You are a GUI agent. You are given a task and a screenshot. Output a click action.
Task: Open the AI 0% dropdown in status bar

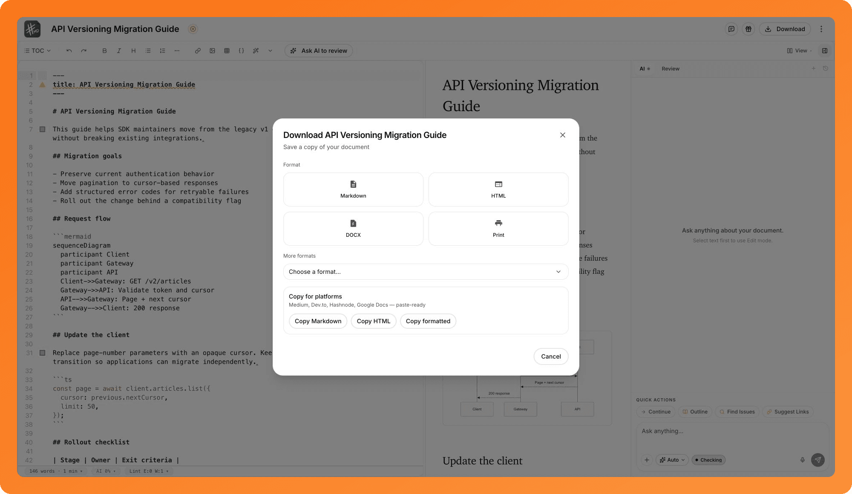(x=106, y=471)
